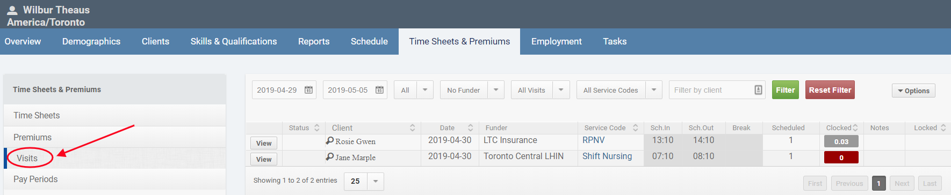Click the magnifier icon beside Jane Marple

tap(329, 156)
